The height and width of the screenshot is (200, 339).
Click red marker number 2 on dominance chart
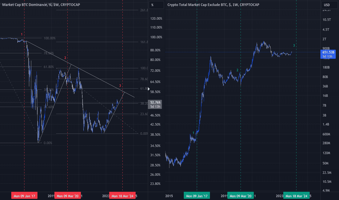coord(65,58)
